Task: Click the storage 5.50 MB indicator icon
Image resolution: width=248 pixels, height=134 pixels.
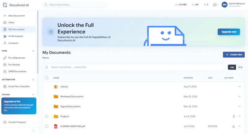Action: coord(176,5)
